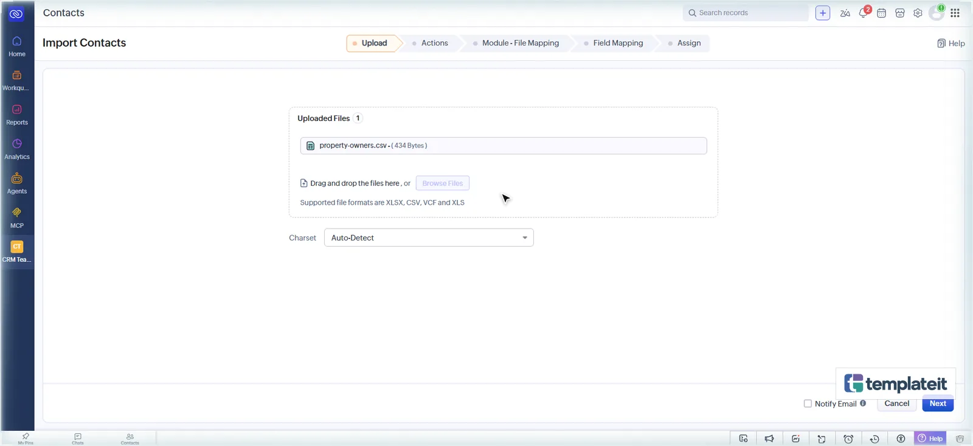Click the Notify Email info icon
Screen dimensions: 973x446
863,403
